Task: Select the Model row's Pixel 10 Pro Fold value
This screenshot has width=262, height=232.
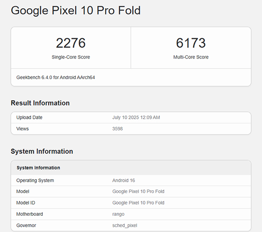Action: click(138, 192)
